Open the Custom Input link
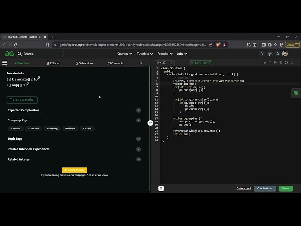The image size is (301, 226). [x=244, y=188]
